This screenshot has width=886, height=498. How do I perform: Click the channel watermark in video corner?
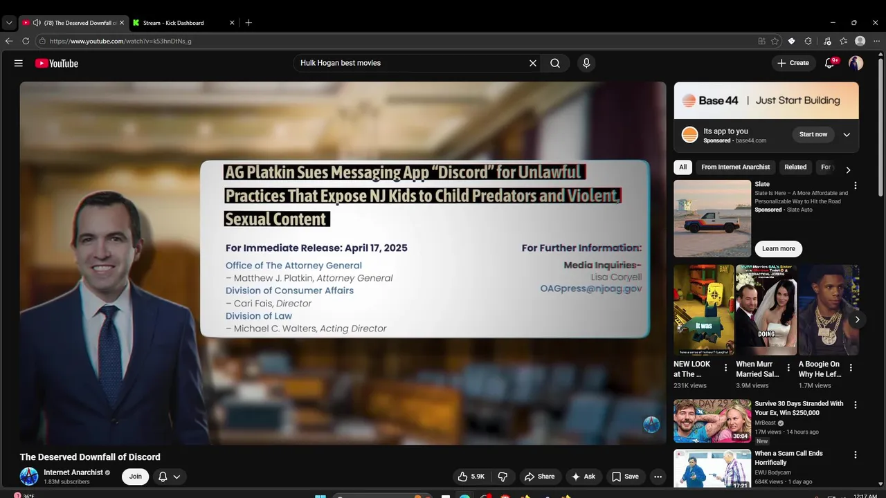pyautogui.click(x=651, y=425)
